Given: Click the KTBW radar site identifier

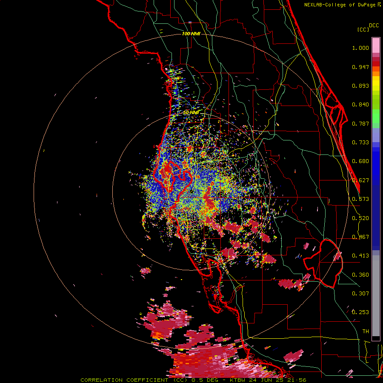Looking at the screenshot, I should click(238, 380).
